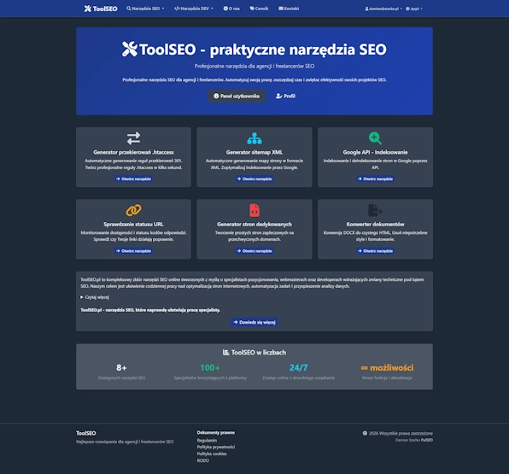
Task: Click the sitemap XML tree icon
Action: [254, 138]
